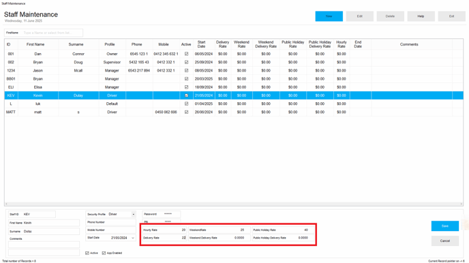Select the Kevin Dulay row

(x=234, y=95)
